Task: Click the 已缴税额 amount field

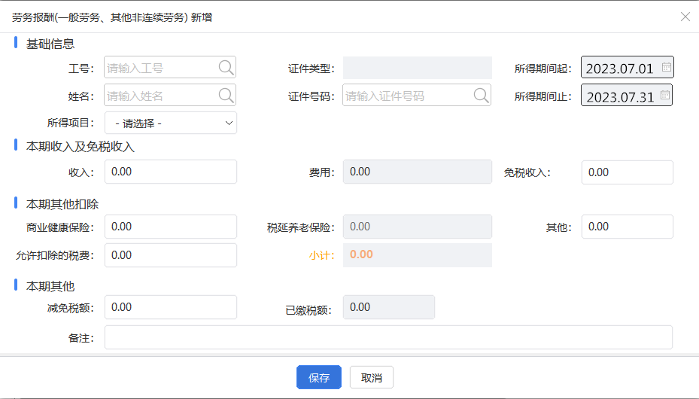Action: (389, 307)
